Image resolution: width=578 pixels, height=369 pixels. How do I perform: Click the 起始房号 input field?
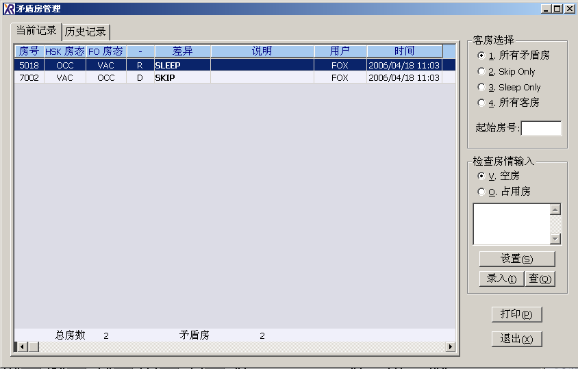coord(541,128)
